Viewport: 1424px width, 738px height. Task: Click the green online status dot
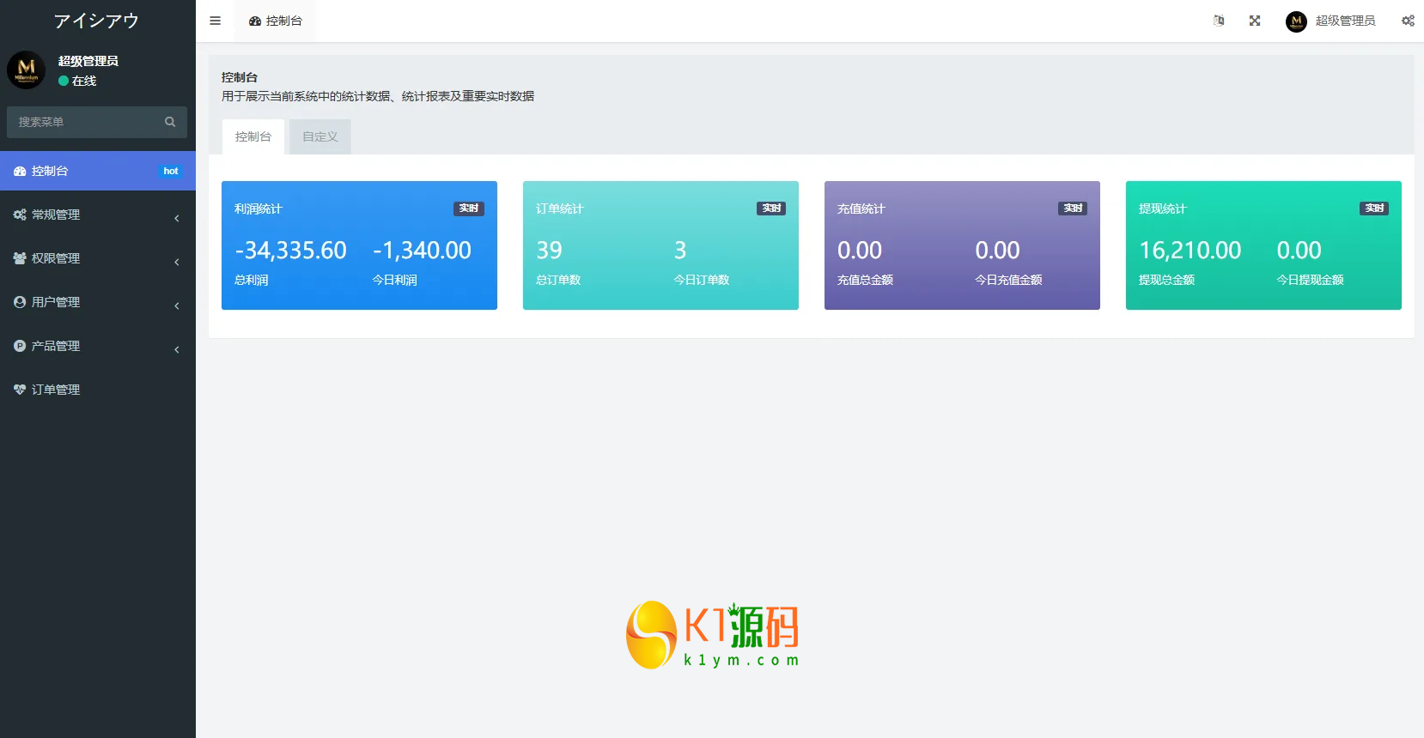[x=64, y=81]
